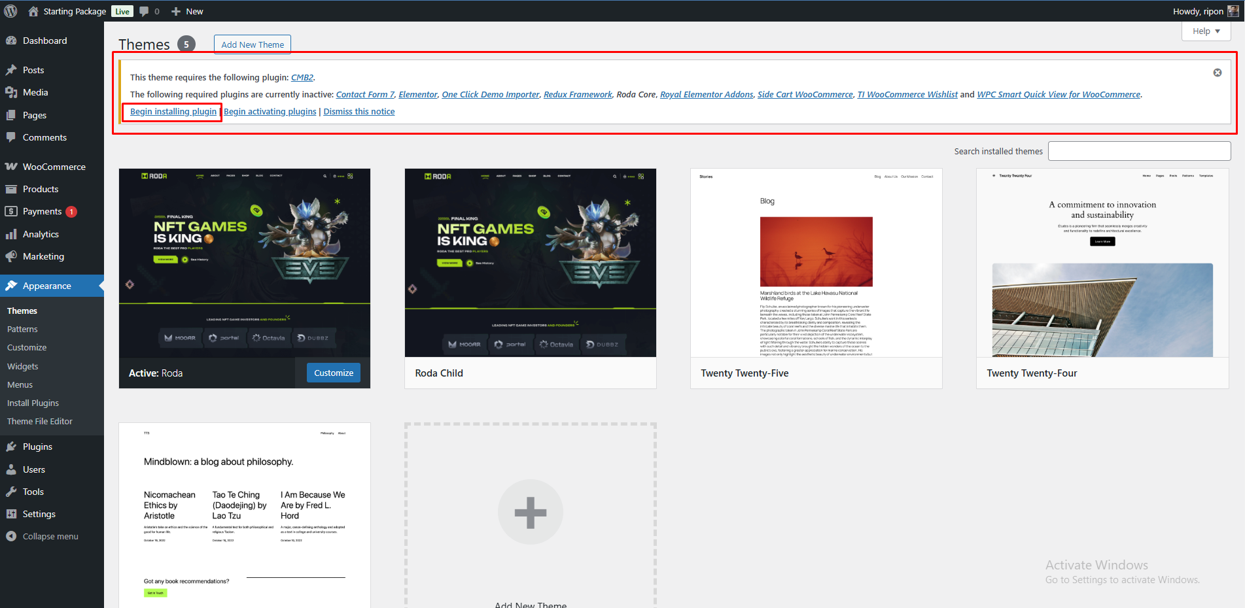The height and width of the screenshot is (608, 1245).
Task: Open the Elementor plugin link
Action: point(418,94)
